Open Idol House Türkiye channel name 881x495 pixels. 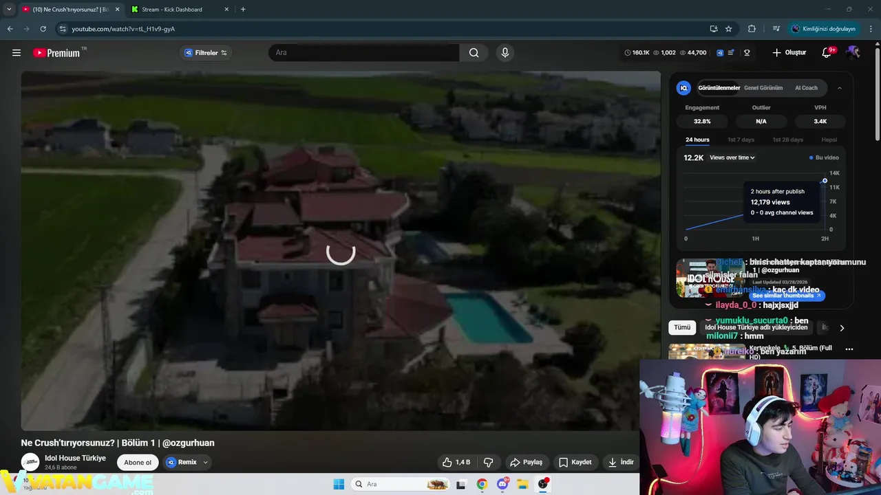(x=75, y=458)
